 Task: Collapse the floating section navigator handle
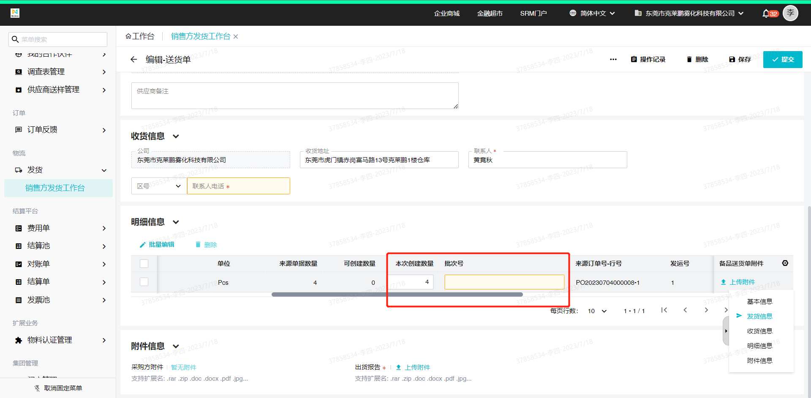pos(726,331)
